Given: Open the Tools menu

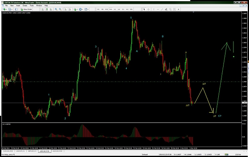Looking at the screenshot, I should tap(32, 6).
